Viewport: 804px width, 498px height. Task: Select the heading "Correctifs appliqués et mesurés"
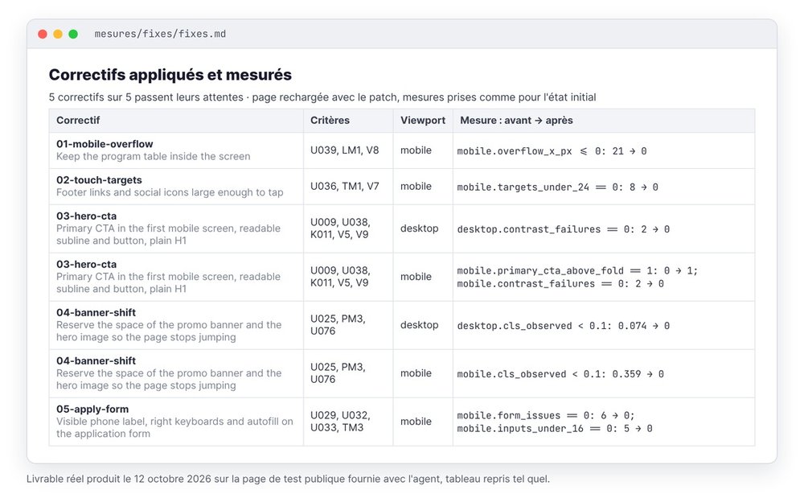pos(170,75)
